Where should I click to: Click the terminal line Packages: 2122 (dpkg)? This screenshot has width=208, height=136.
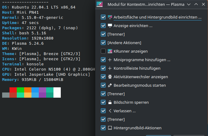(40, 28)
